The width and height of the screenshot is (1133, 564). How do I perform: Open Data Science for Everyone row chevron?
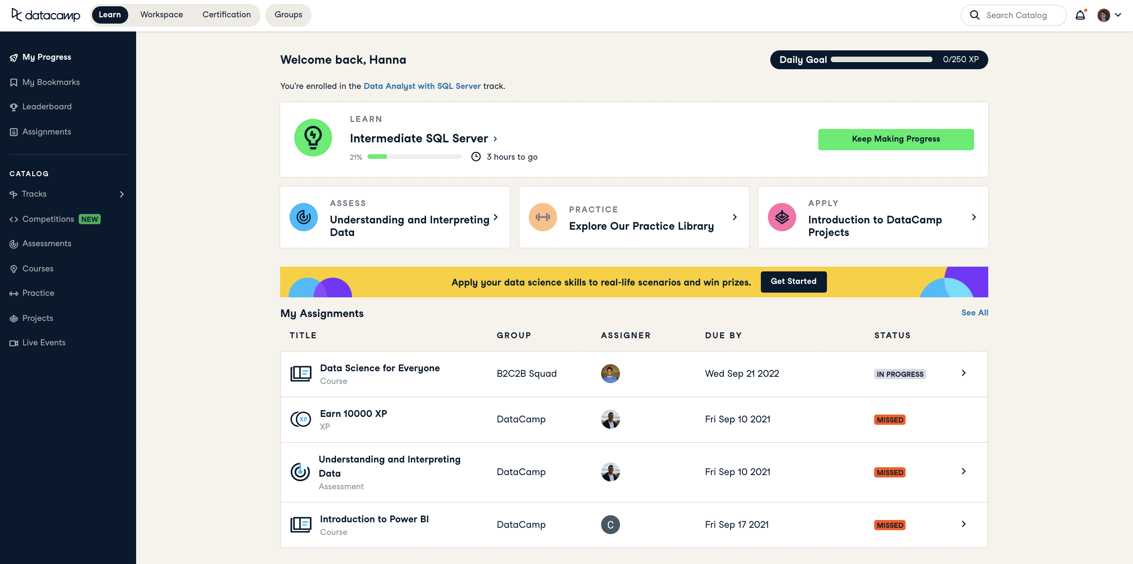(x=963, y=373)
